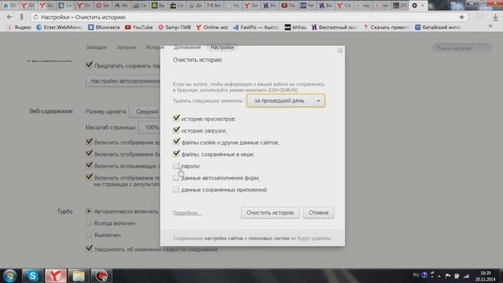Image resolution: width=503 pixels, height=283 pixels.
Task: Open the Скачать приват bookmark
Action: (386, 28)
